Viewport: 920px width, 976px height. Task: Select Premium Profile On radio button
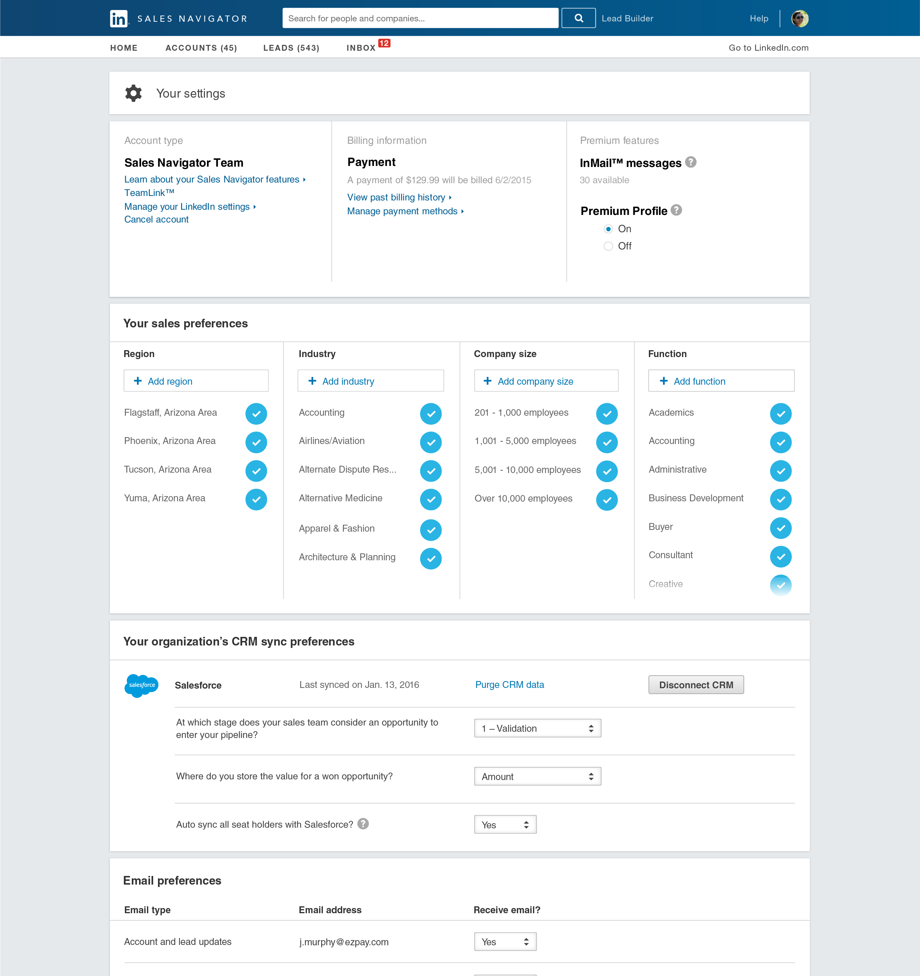[x=608, y=229]
